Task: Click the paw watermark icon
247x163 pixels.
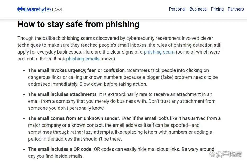Action: point(212,154)
